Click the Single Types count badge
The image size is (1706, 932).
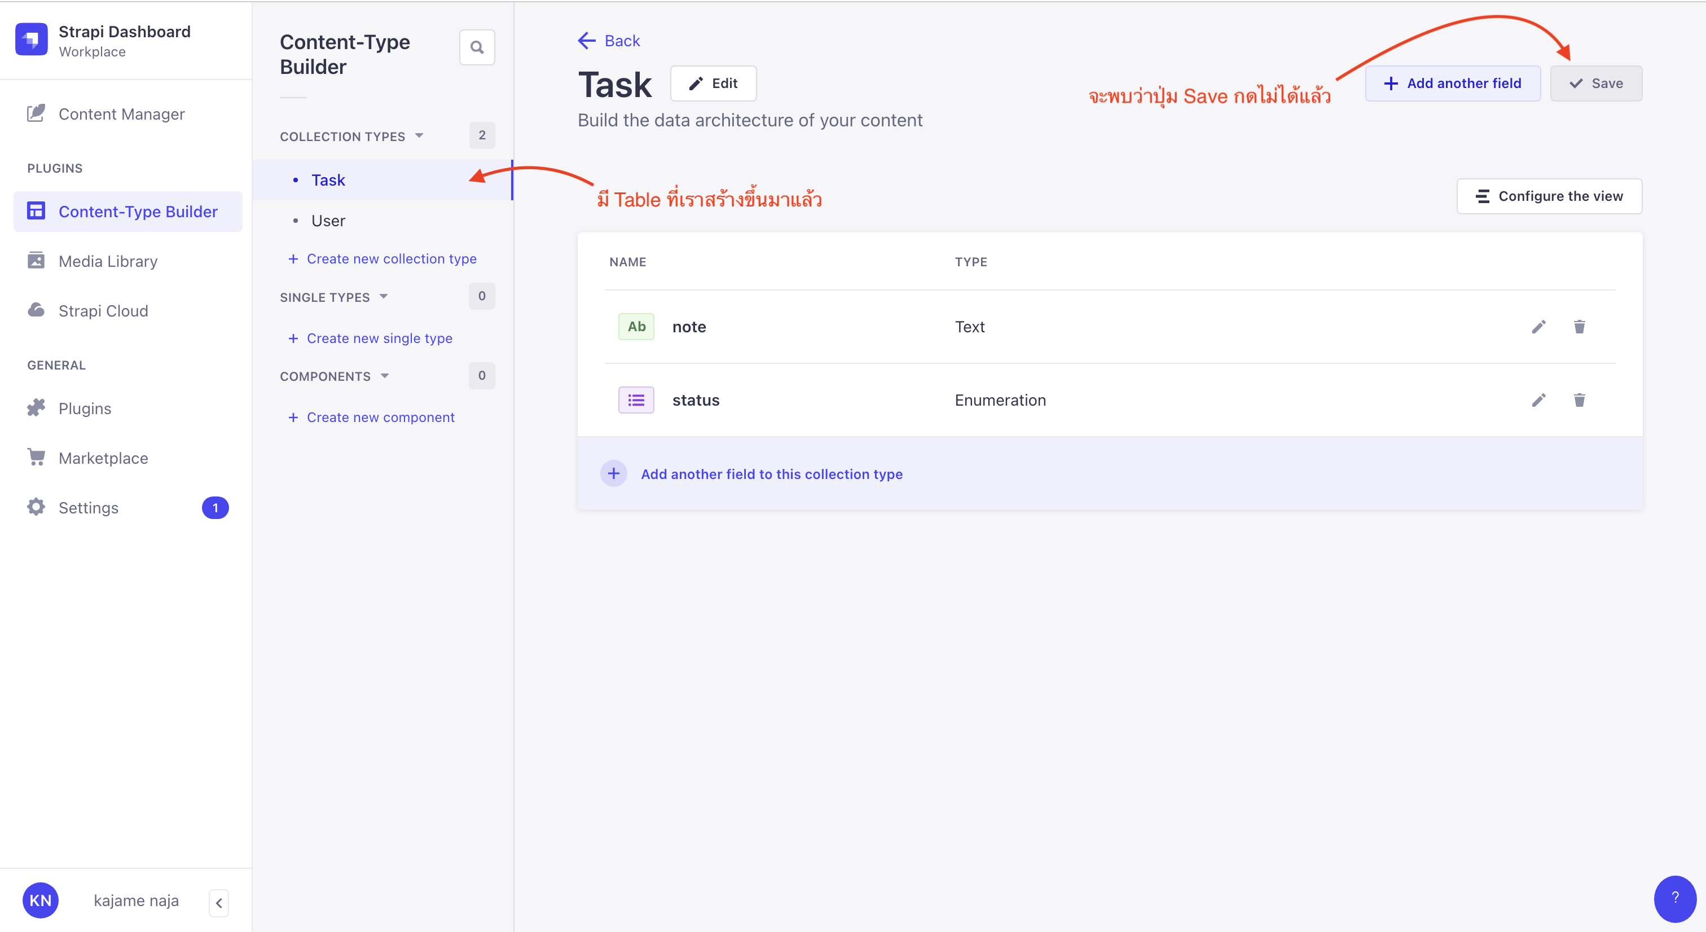(x=482, y=296)
